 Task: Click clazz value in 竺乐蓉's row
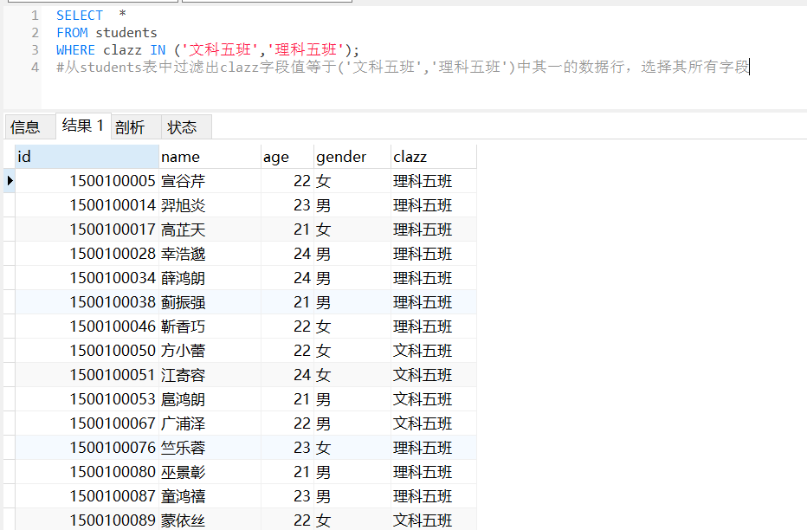tap(433, 448)
